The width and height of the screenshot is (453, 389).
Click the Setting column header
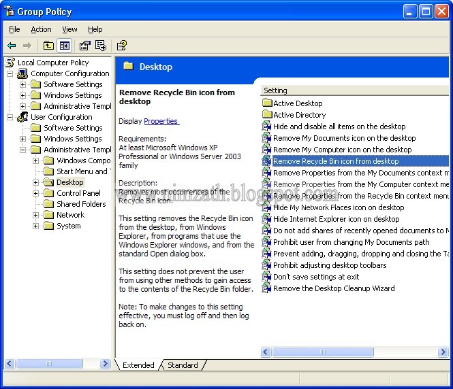(355, 90)
